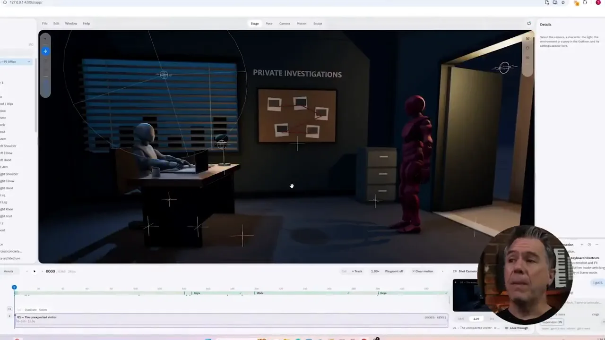The image size is (605, 340).
Task: Start a new chat with the plus icon
Action: coord(582,245)
